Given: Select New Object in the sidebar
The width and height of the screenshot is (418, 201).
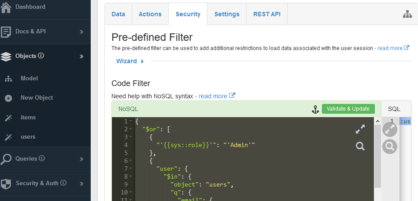Looking at the screenshot, I should pyautogui.click(x=37, y=98).
